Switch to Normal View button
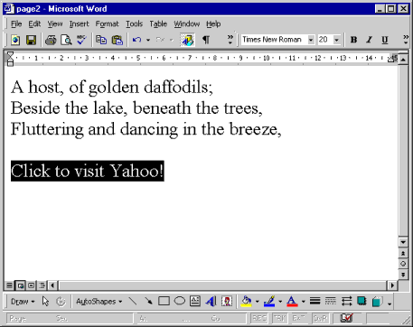Viewport: 413px width, 327px height. [10, 285]
